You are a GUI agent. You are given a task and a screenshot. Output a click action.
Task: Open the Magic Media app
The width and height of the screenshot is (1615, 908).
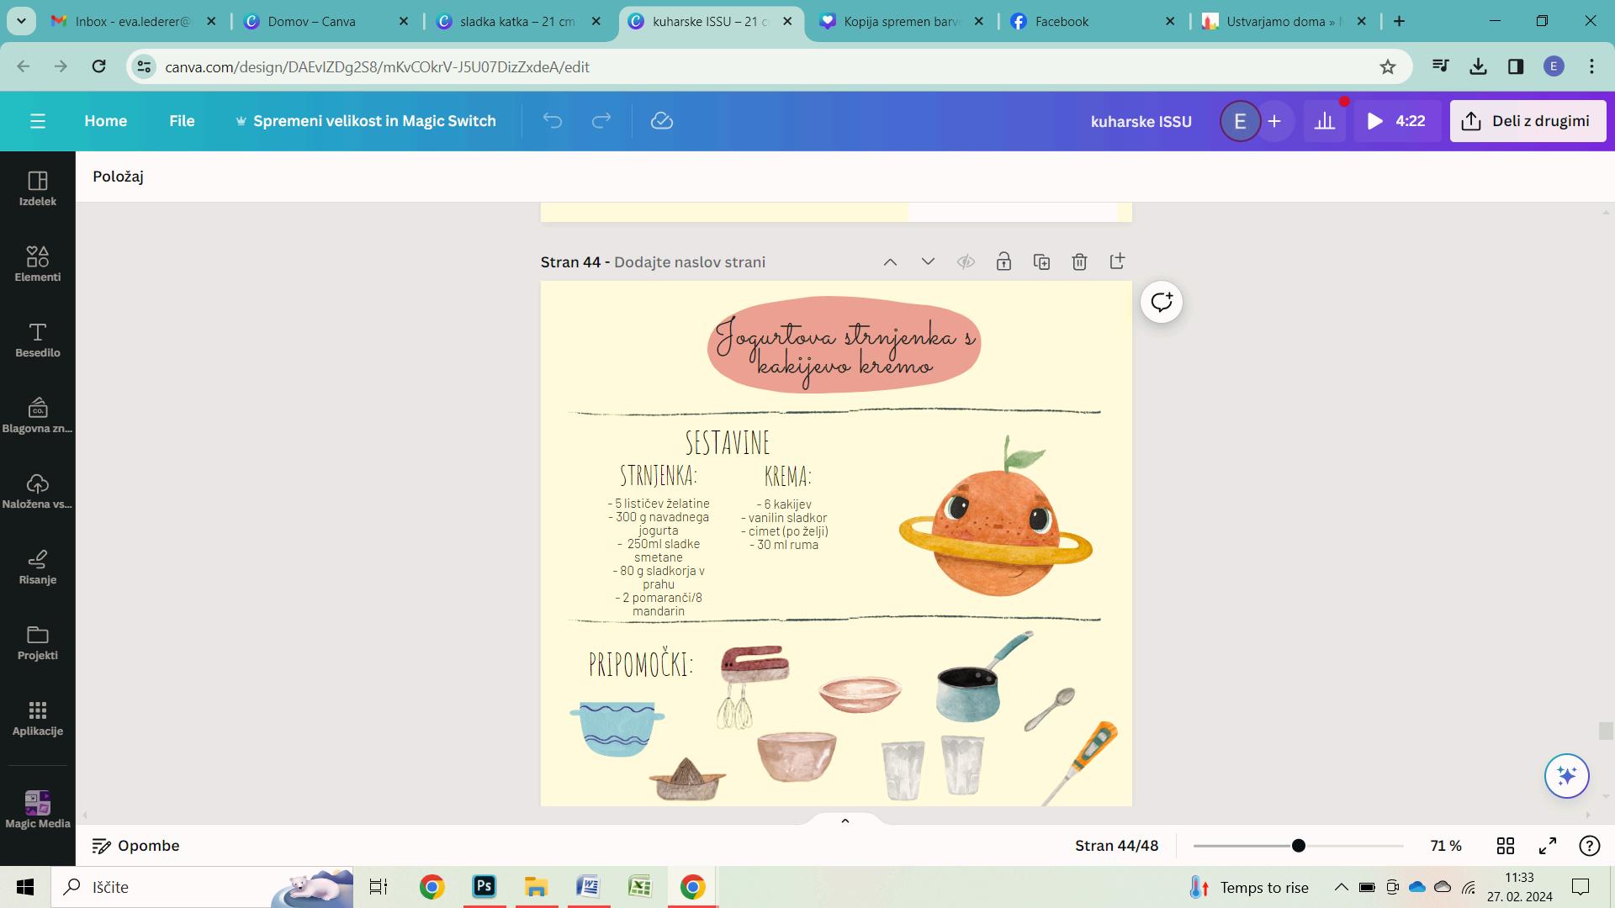[37, 809]
